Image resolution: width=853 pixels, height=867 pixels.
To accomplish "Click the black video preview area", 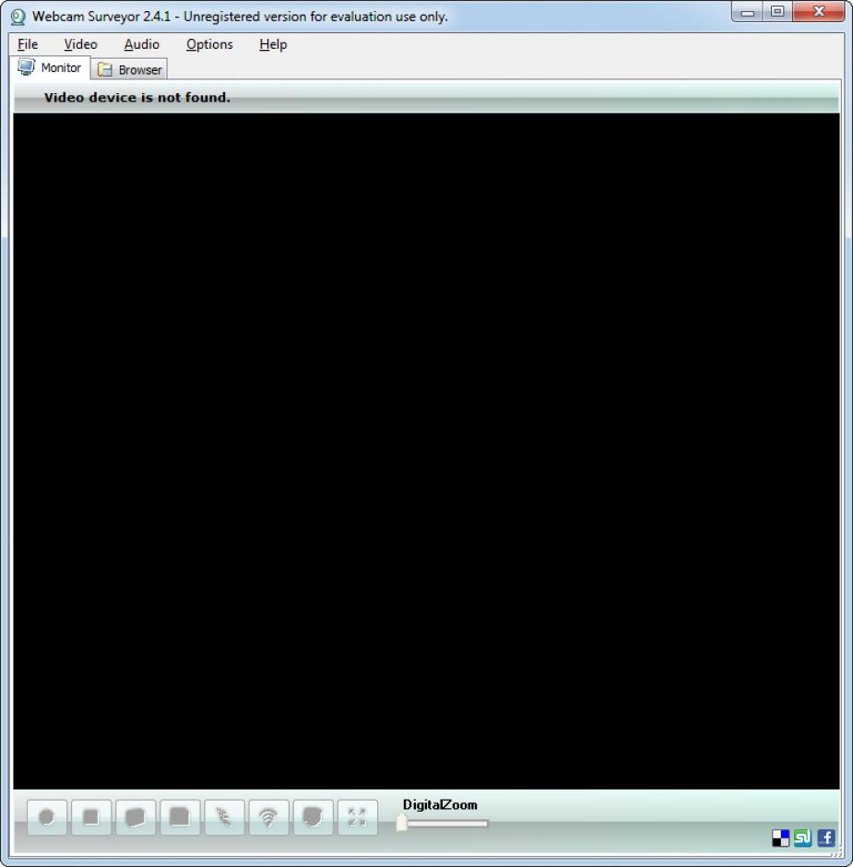I will pos(426,451).
